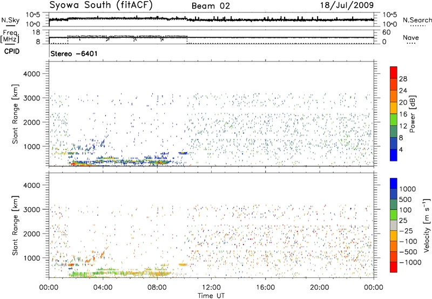Pick the 24–28 dB orange-red power swatch
Image resolution: width=432 pixels, height=299 pixels.
(394, 84)
